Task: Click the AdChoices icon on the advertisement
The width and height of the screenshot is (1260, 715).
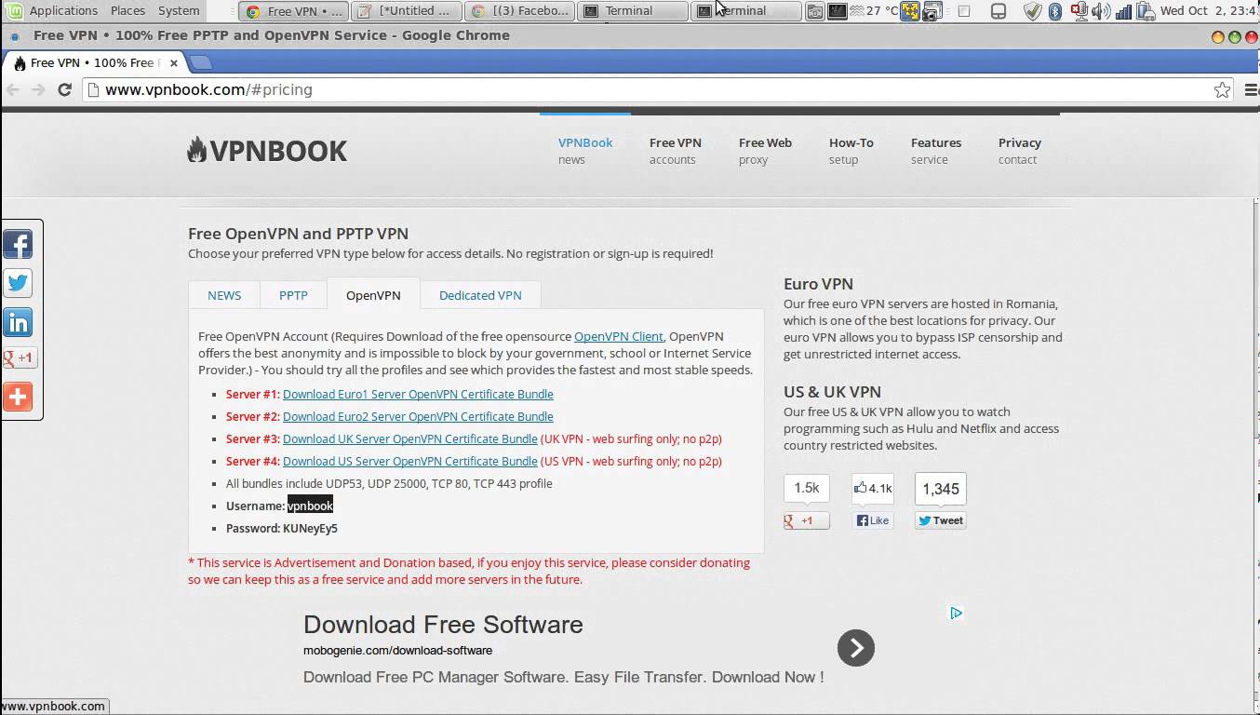Action: (956, 613)
